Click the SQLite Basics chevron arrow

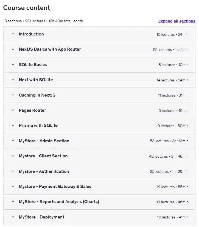[x=13, y=65]
